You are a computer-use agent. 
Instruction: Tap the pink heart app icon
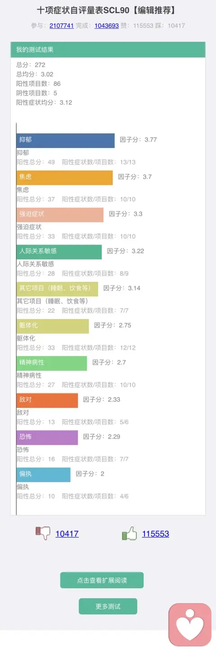[190, 624]
